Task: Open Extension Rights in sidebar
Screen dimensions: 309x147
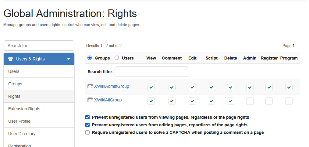Action: coord(24,109)
